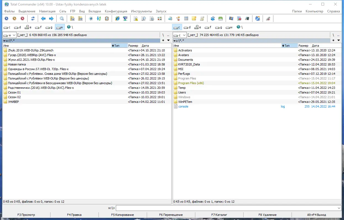
Task: Open left panel favorites asterisk button
Action: tap(163, 40)
